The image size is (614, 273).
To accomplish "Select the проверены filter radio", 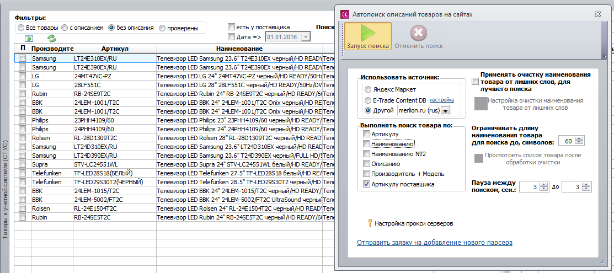I will point(162,28).
